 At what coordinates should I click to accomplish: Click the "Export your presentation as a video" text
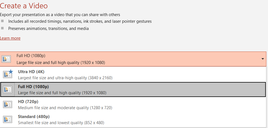[60, 14]
